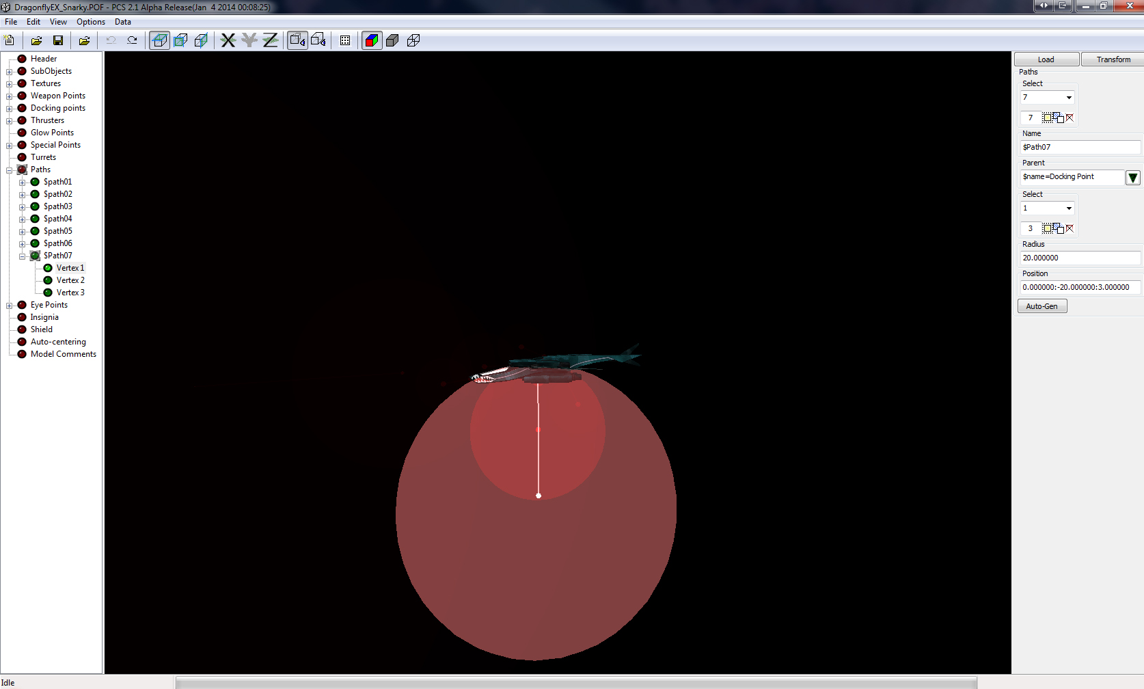The height and width of the screenshot is (689, 1144).
Task: Select Glow Points in the tree
Action: (x=52, y=133)
